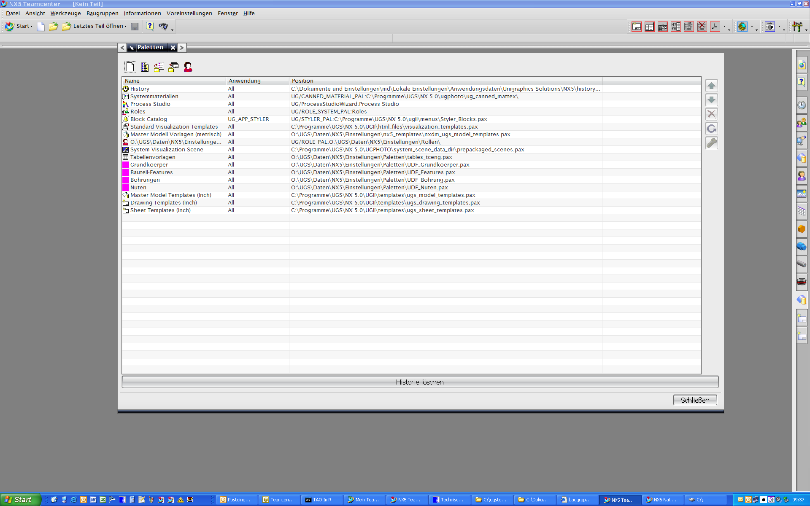Click the open directory as template palette icon
810x506 pixels.
[173, 67]
